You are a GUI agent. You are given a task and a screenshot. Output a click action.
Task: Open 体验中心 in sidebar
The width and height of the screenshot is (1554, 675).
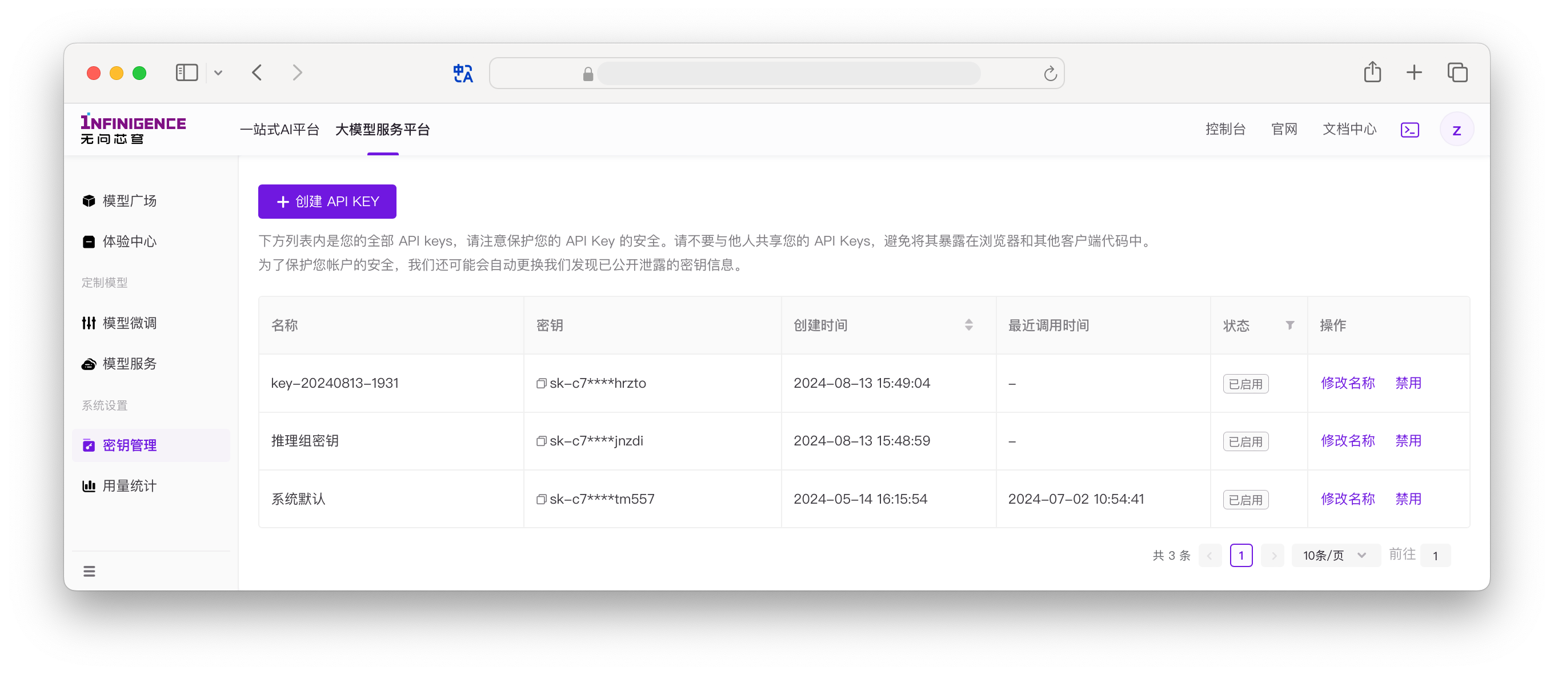[x=151, y=242]
